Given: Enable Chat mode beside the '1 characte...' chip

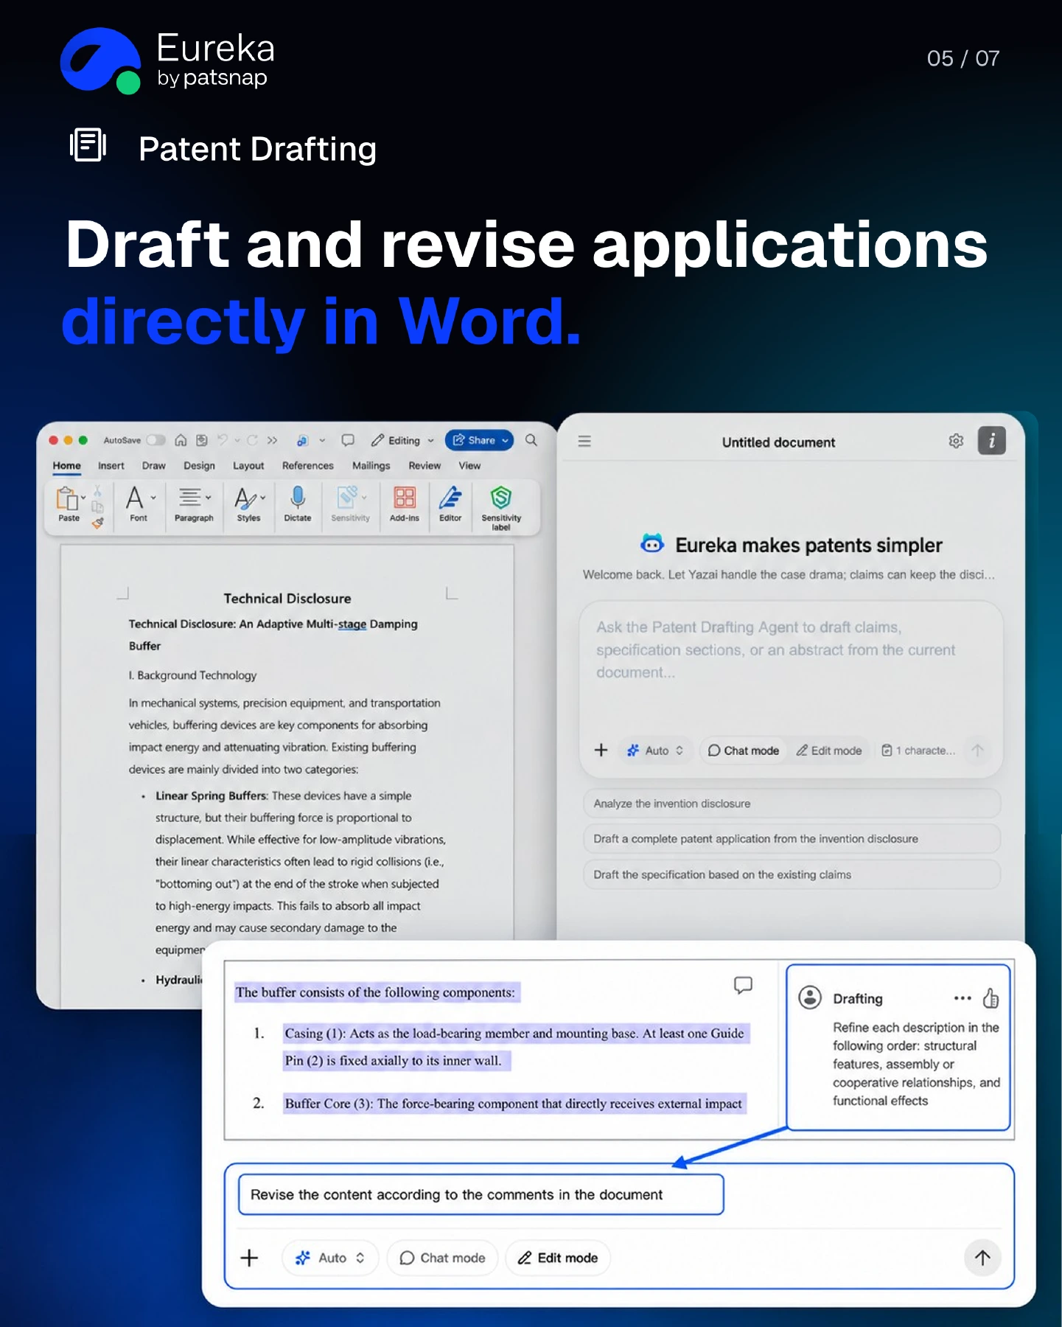Looking at the screenshot, I should click(x=744, y=750).
